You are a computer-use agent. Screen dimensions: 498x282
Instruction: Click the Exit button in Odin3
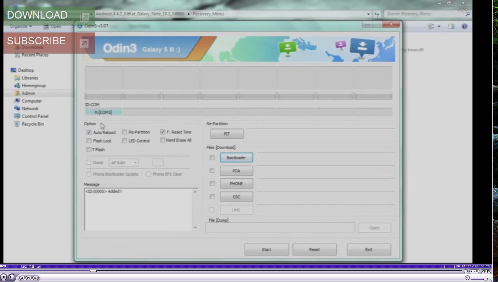click(x=369, y=250)
